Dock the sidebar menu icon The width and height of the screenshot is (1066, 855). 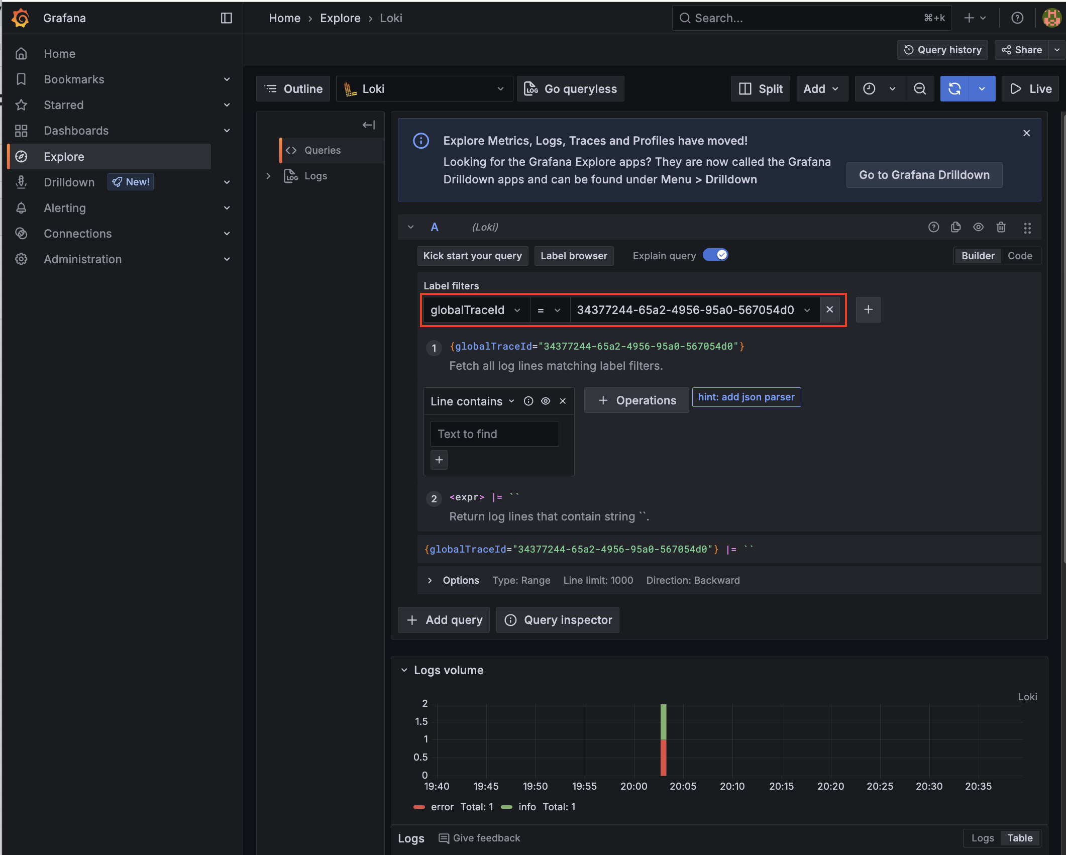pyautogui.click(x=226, y=18)
